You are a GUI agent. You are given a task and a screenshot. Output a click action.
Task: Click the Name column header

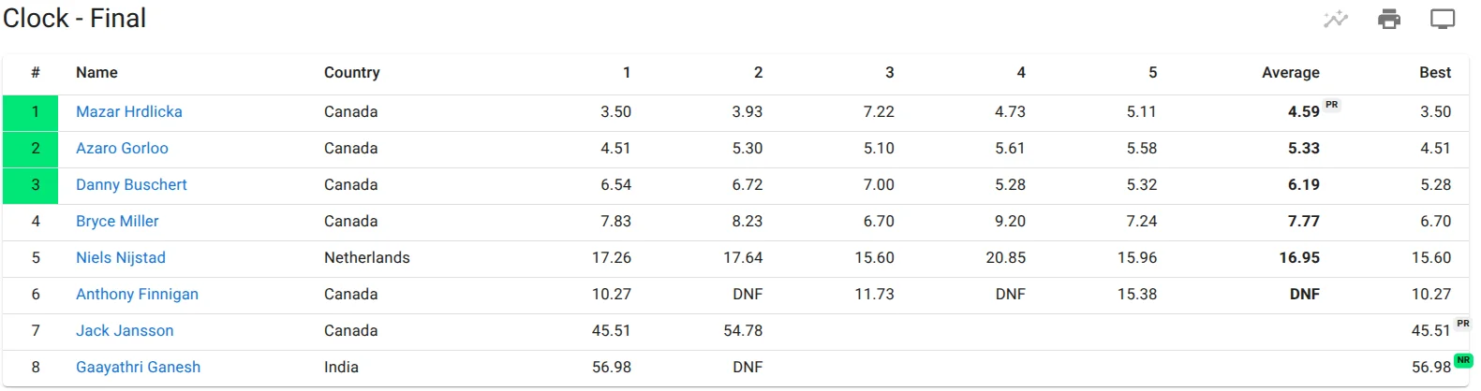[x=96, y=72]
